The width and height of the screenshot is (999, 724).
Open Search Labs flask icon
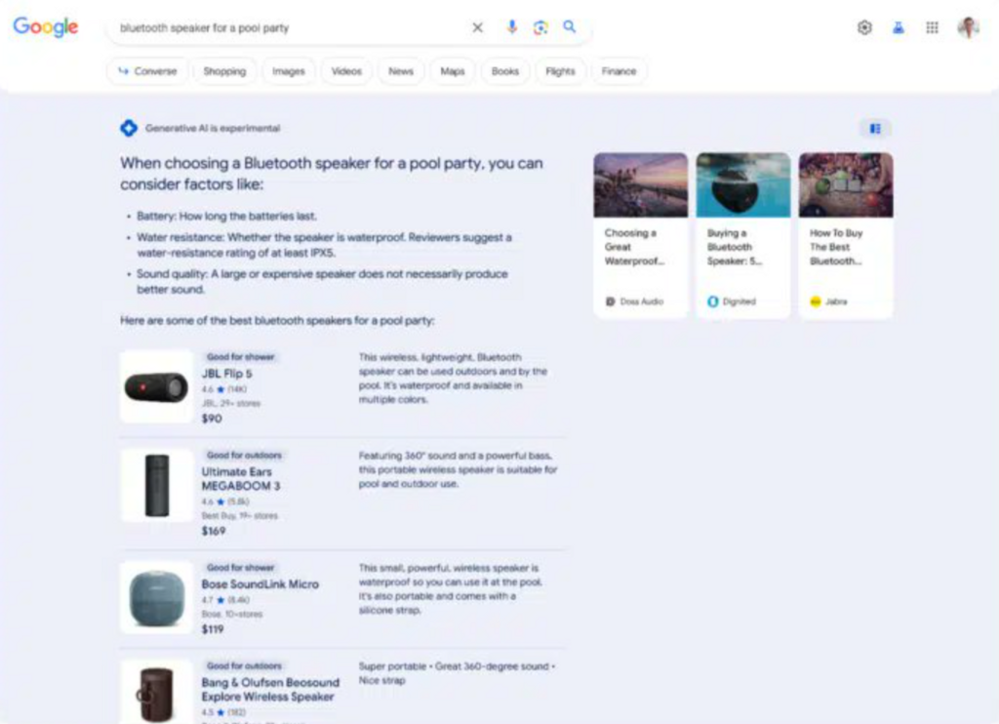coord(899,27)
